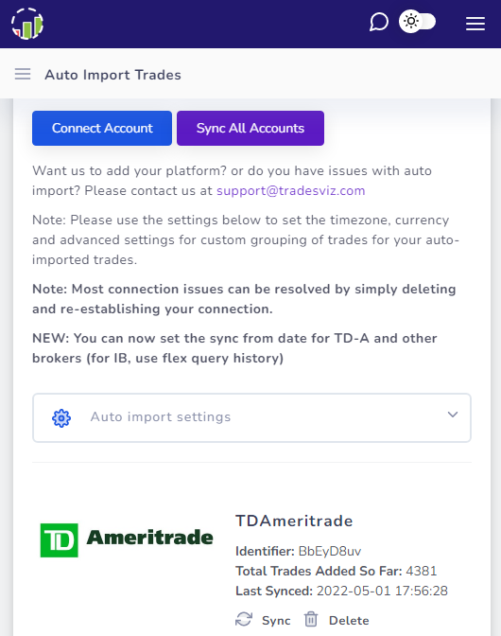Screen dimensions: 501x636
Task: Toggle the light/dark mode switch
Action: point(417,22)
